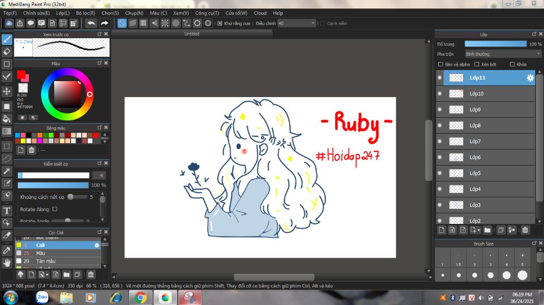544x305 pixels.
Task: Click the Undo arrow in toolbar
Action: pyautogui.click(x=91, y=23)
